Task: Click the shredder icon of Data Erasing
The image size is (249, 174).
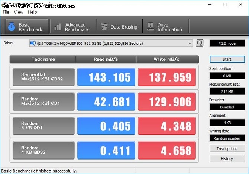Action: [104, 27]
